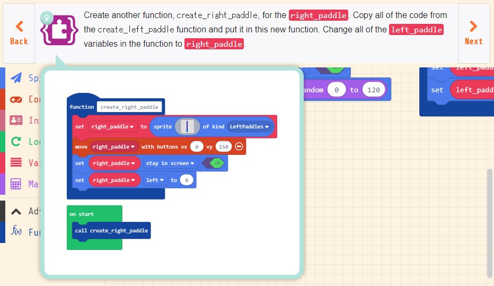Open the Functions category f(x) icon
The image size is (494, 286).
(x=16, y=230)
